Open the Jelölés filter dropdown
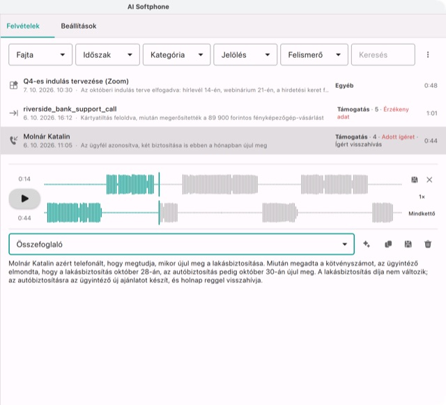 pos(245,54)
